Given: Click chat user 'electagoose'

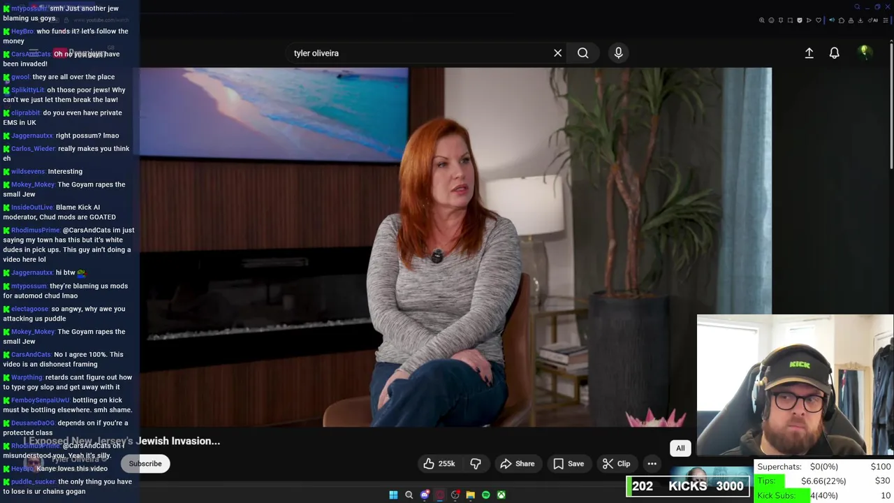Looking at the screenshot, I should (30, 309).
